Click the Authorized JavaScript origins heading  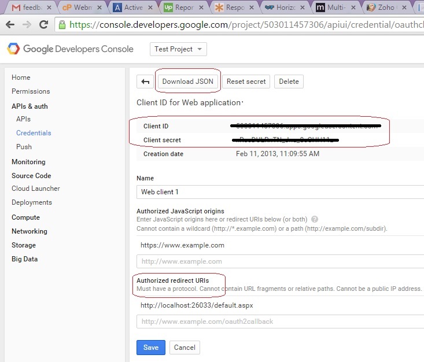coord(180,211)
